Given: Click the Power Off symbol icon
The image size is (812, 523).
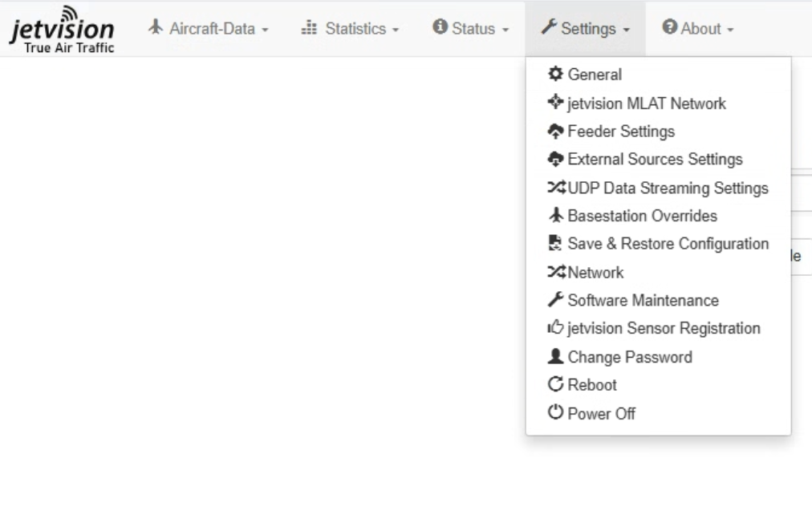Looking at the screenshot, I should (x=554, y=414).
